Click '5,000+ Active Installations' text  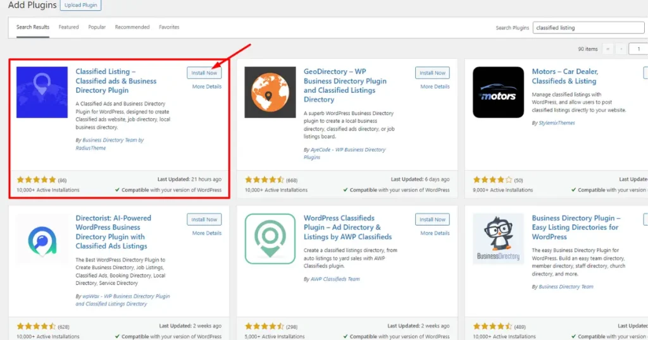(275, 337)
